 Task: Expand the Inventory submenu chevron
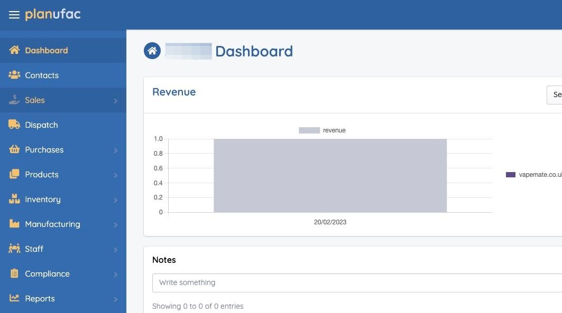click(116, 200)
